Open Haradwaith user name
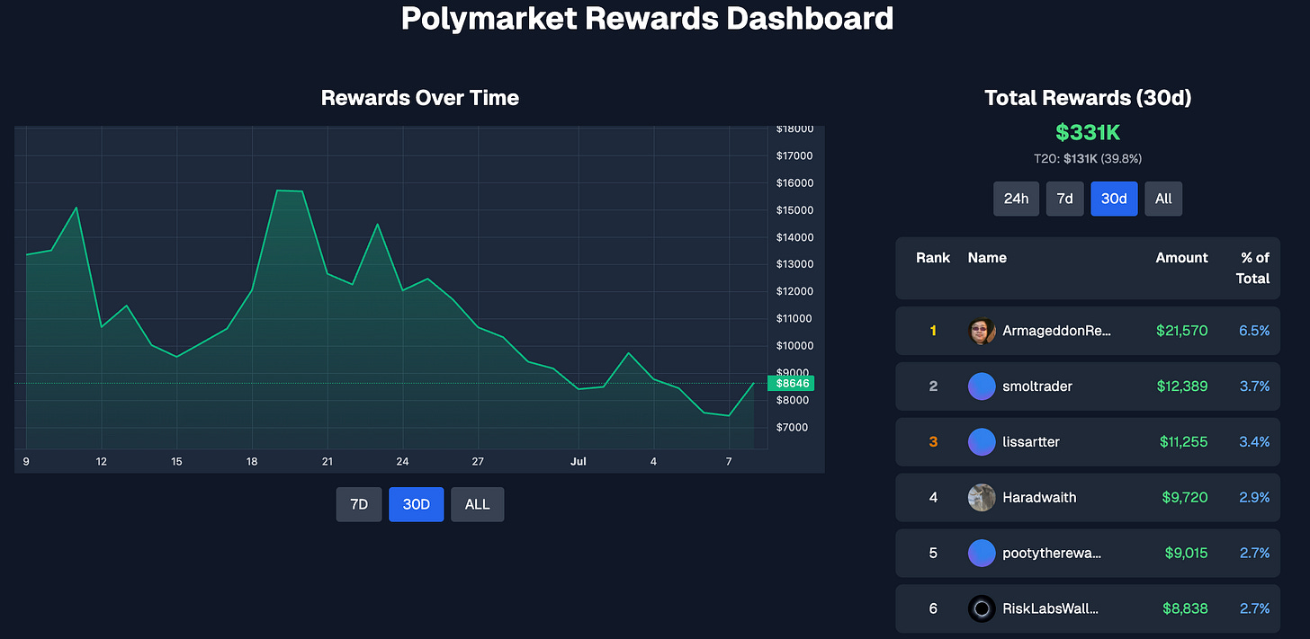This screenshot has height=639, width=1310. (1039, 498)
